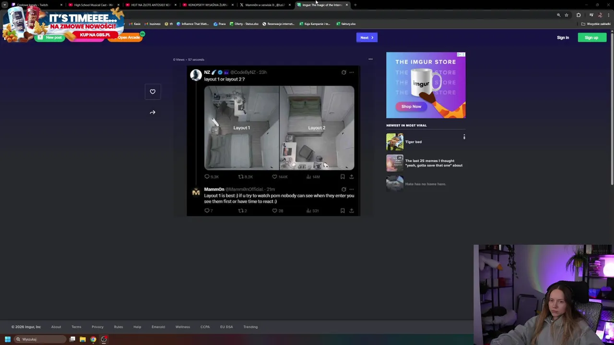Open the EU DSA footer link
Image resolution: width=614 pixels, height=345 pixels.
pos(226,327)
